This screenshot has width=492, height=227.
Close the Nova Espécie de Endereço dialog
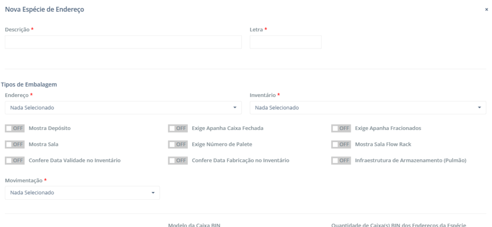point(486,10)
